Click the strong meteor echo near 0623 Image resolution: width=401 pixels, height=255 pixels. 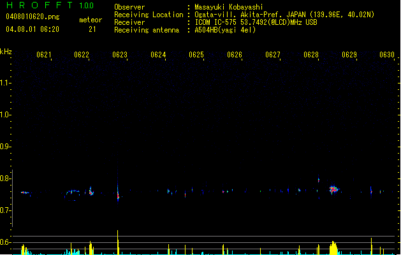(118, 194)
